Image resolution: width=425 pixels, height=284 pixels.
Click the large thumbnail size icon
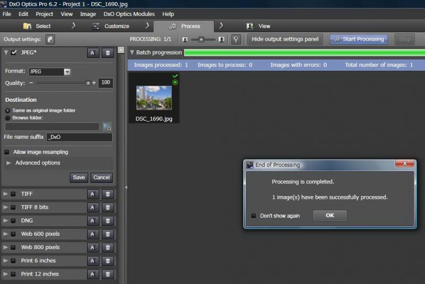(222, 39)
